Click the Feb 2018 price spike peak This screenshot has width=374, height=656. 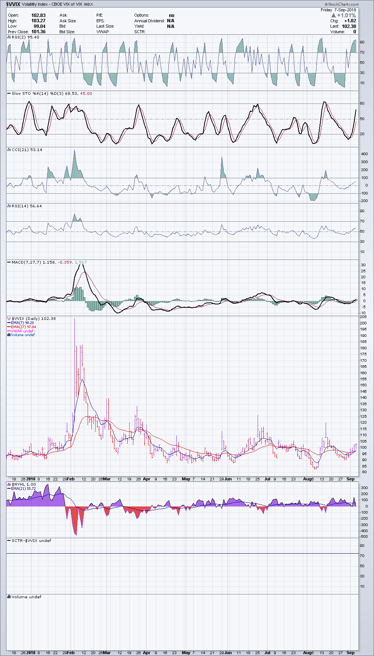click(74, 319)
